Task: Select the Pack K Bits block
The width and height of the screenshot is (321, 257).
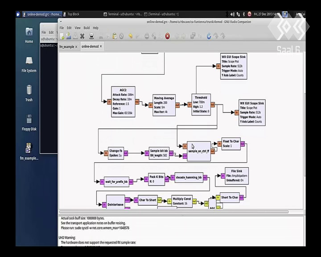Action: (x=156, y=179)
